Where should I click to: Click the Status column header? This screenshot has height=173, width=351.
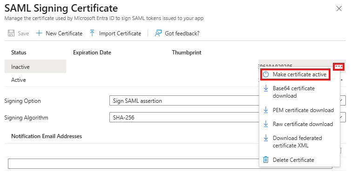[19, 53]
